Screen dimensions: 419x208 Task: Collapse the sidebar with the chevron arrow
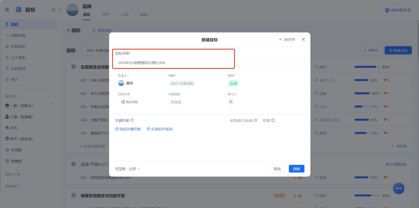click(x=60, y=10)
